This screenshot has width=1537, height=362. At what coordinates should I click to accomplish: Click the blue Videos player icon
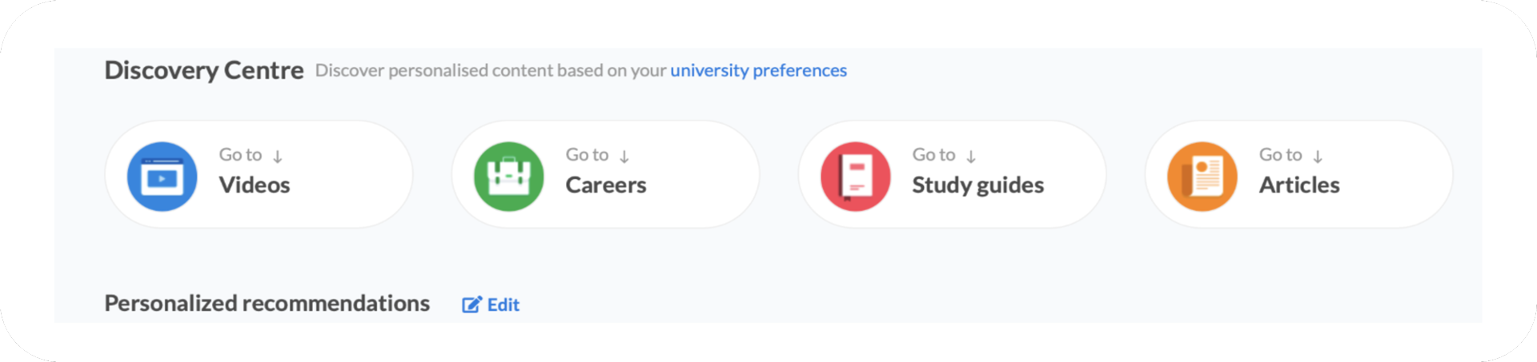tap(162, 177)
